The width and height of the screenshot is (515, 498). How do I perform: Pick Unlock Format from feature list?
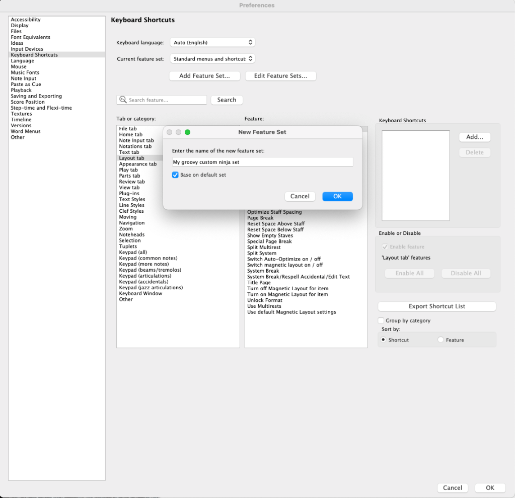tap(265, 300)
